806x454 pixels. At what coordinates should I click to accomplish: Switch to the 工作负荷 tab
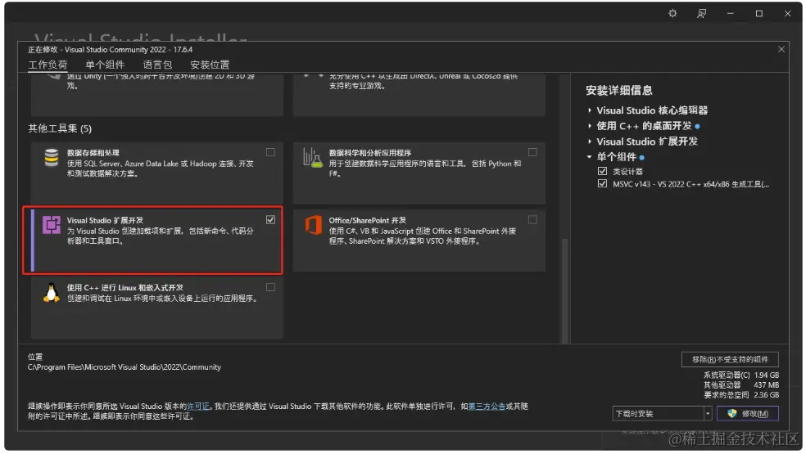point(48,65)
